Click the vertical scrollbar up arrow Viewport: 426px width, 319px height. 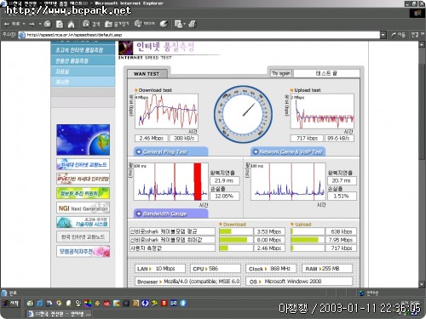(x=422, y=44)
